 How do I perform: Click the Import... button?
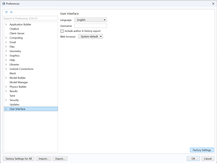[x=44, y=158]
